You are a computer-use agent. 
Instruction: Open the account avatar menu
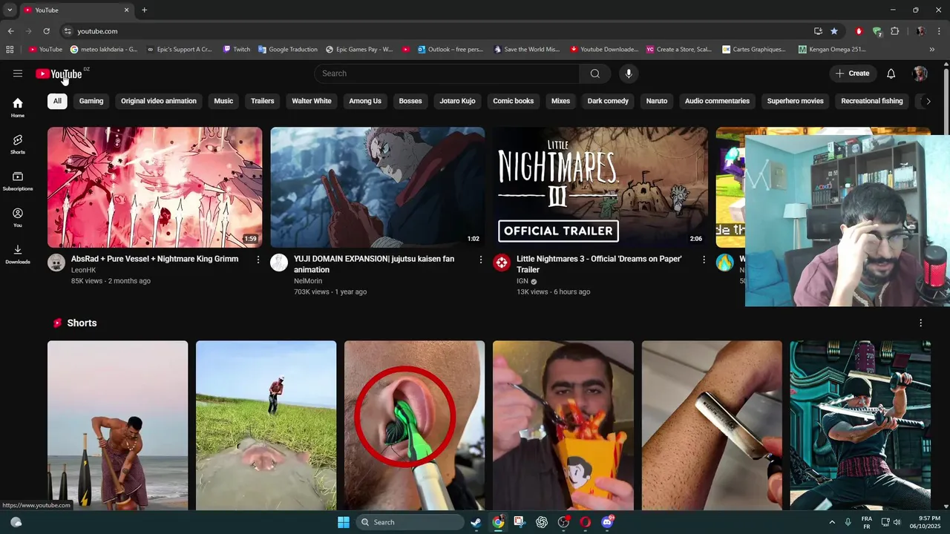pyautogui.click(x=920, y=73)
